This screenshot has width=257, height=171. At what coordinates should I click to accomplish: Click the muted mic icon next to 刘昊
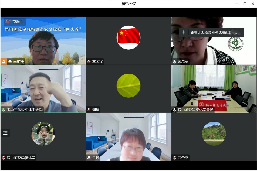coord(89,110)
